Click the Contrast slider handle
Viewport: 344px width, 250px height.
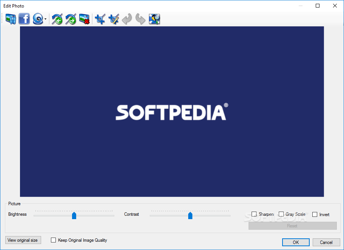coord(190,215)
